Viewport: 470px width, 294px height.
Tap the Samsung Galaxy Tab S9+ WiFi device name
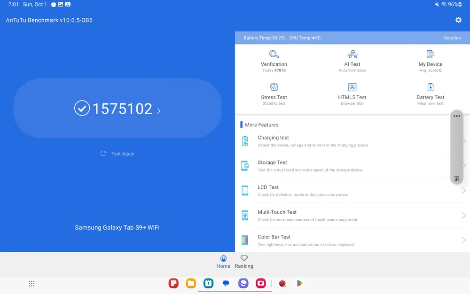click(x=117, y=227)
